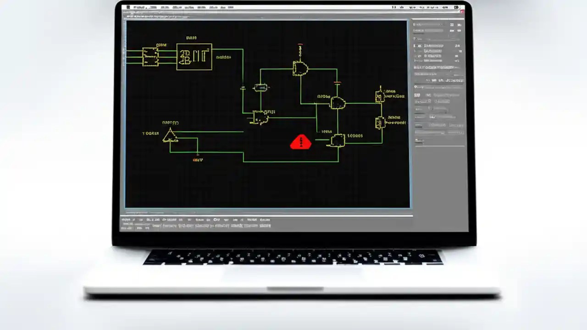Image resolution: width=587 pixels, height=330 pixels.
Task: Select the BJT transistor block labeled at left
Action: [x=194, y=56]
